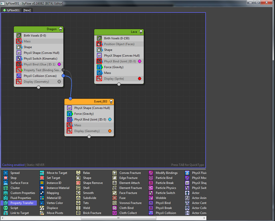The width and height of the screenshot is (275, 221).
Task: Click the orange dot on Event_003 Display (Geometry)
Action: 110,131
